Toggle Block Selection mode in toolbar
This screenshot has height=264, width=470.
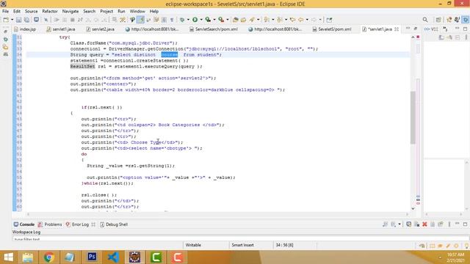[164, 20]
